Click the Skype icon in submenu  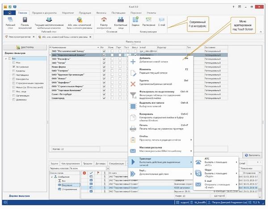click(198, 173)
